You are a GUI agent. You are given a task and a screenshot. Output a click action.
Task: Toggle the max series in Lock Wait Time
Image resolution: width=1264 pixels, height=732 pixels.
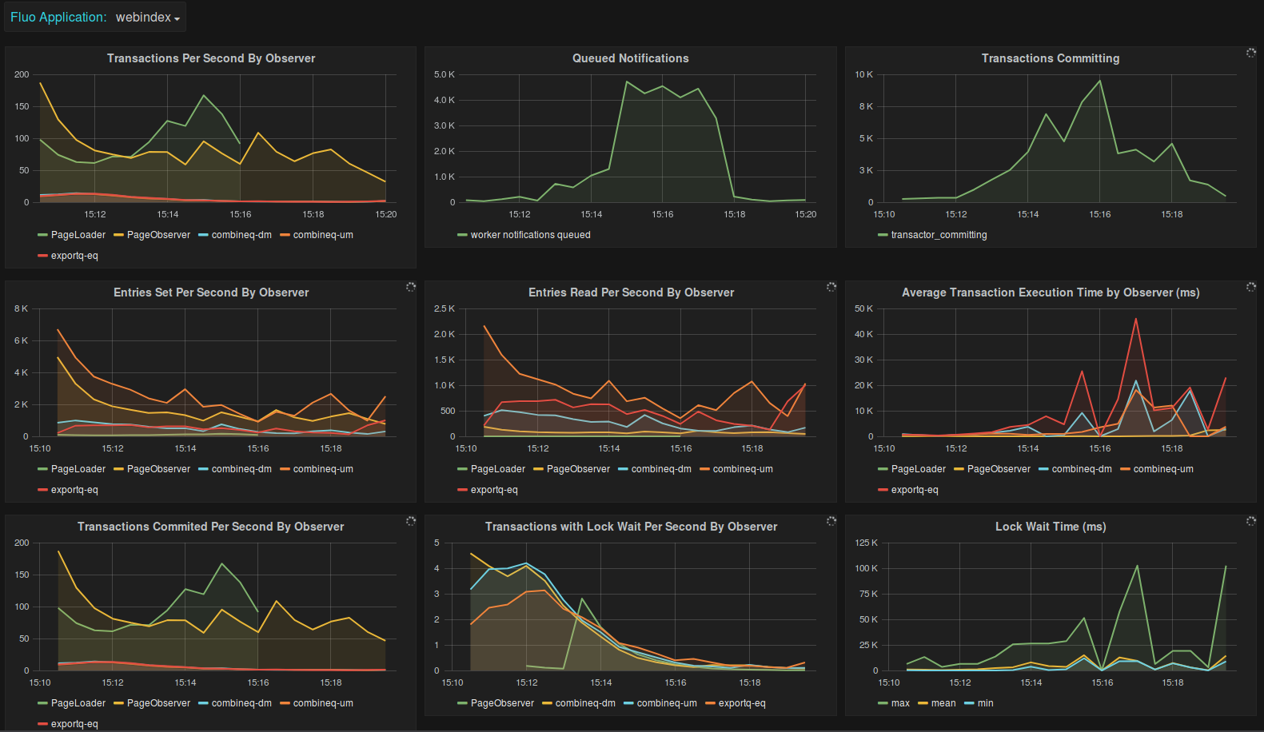point(900,703)
